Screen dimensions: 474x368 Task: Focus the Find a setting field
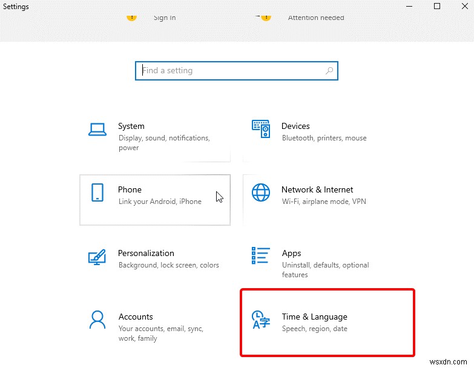(237, 71)
